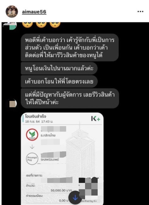
Task: Open the three-dot post options menu
Action: [x=140, y=12]
